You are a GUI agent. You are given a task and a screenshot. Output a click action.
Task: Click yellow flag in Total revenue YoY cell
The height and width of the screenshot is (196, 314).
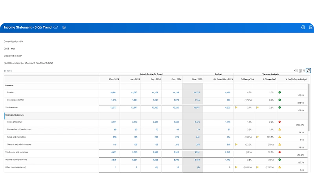pyautogui.click(x=236, y=107)
